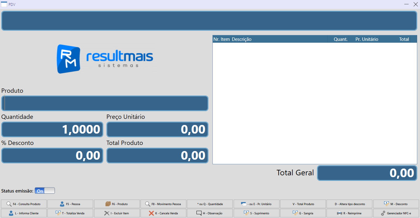Select the % Desconto value field

(52, 155)
